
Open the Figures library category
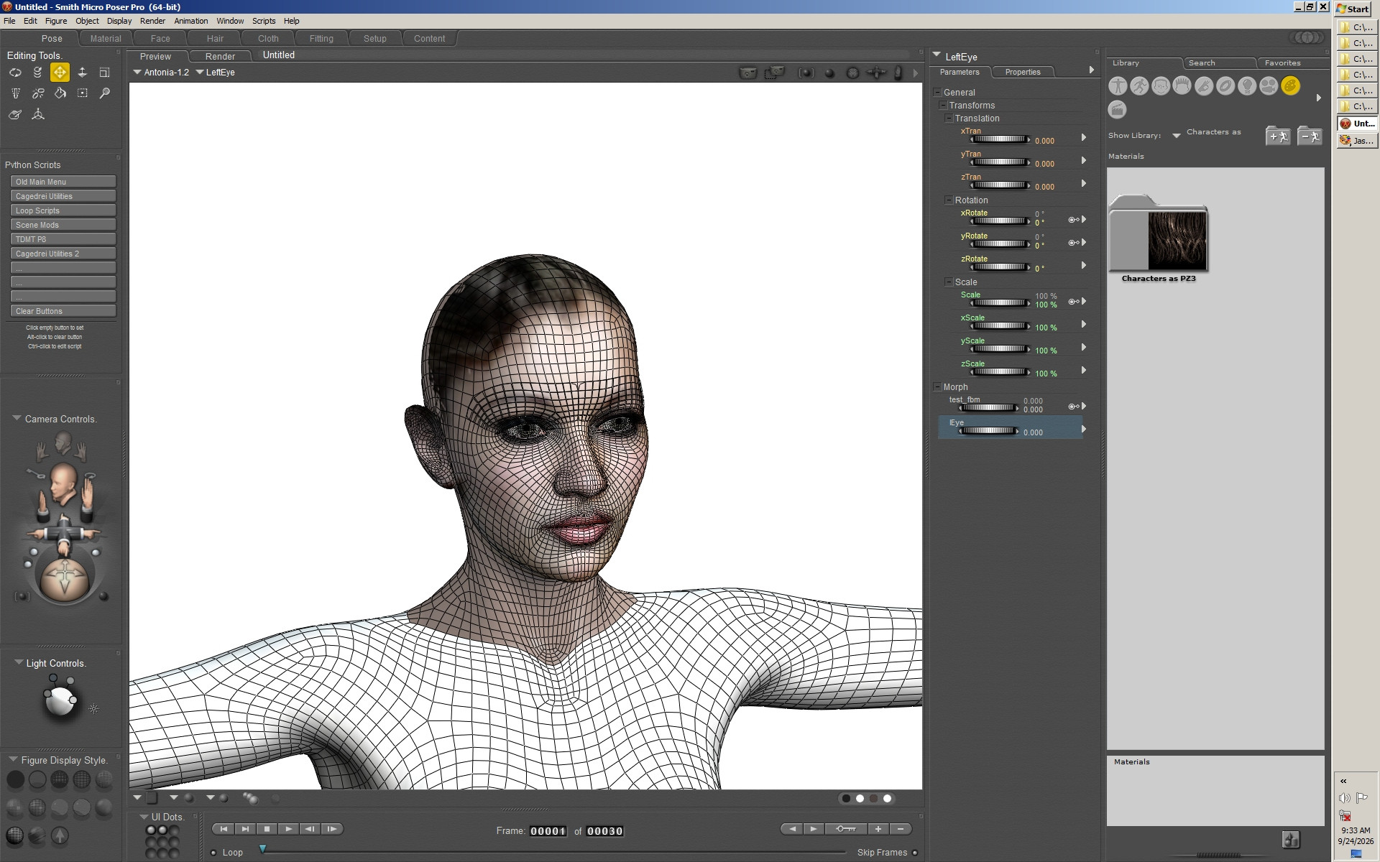[1118, 86]
